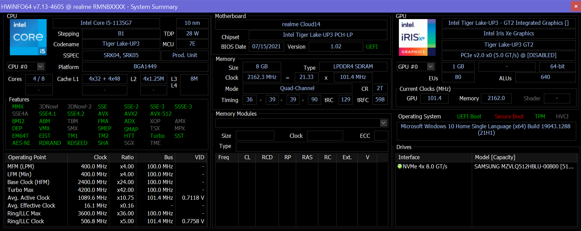581x231 pixels.
Task: Click the 21.33 memory multiplier field
Action: pos(306,77)
